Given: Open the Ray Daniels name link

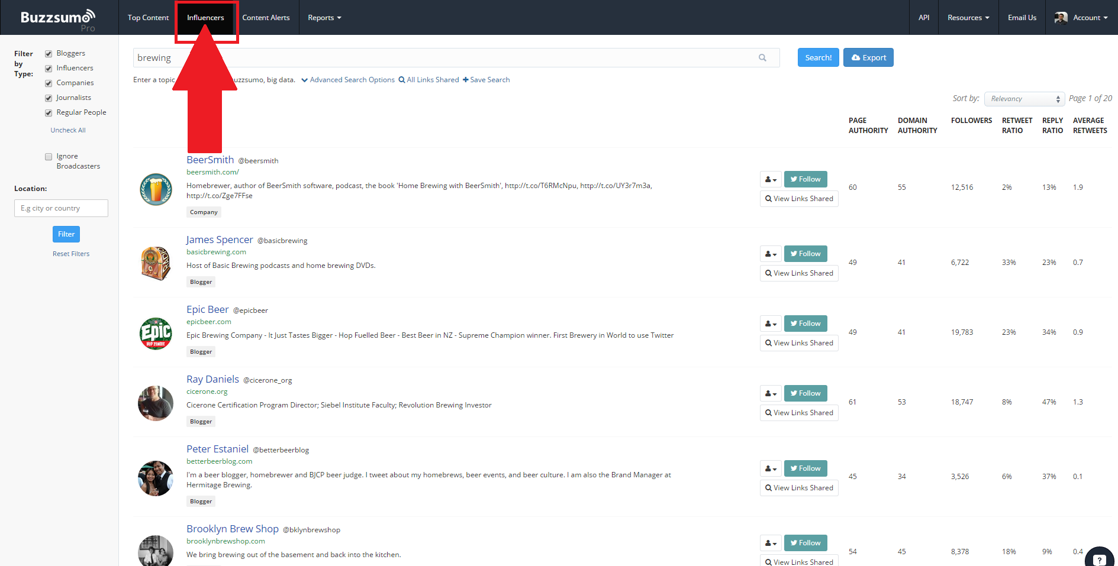Looking at the screenshot, I should [x=212, y=379].
